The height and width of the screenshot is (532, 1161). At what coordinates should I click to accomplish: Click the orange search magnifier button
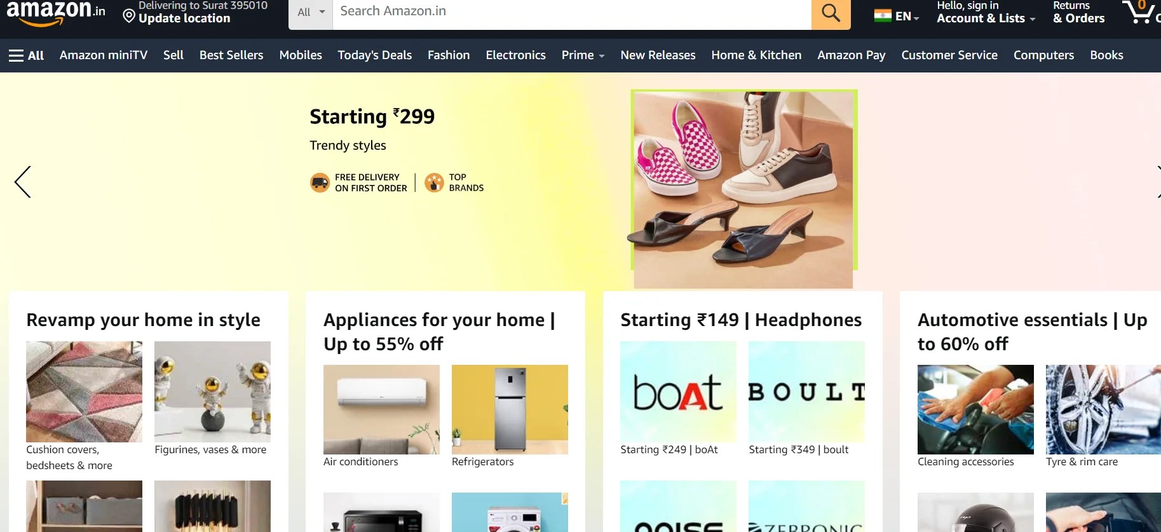tap(831, 13)
